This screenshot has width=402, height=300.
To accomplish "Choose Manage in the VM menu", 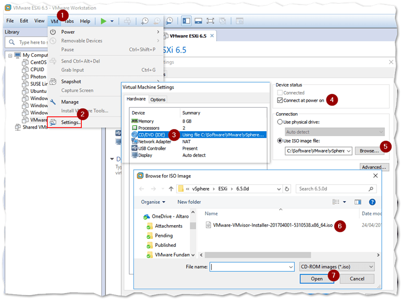I will pyautogui.click(x=70, y=102).
